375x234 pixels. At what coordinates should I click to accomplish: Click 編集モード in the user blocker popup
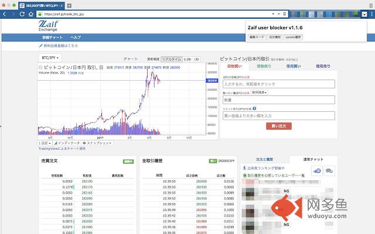pyautogui.click(x=257, y=37)
